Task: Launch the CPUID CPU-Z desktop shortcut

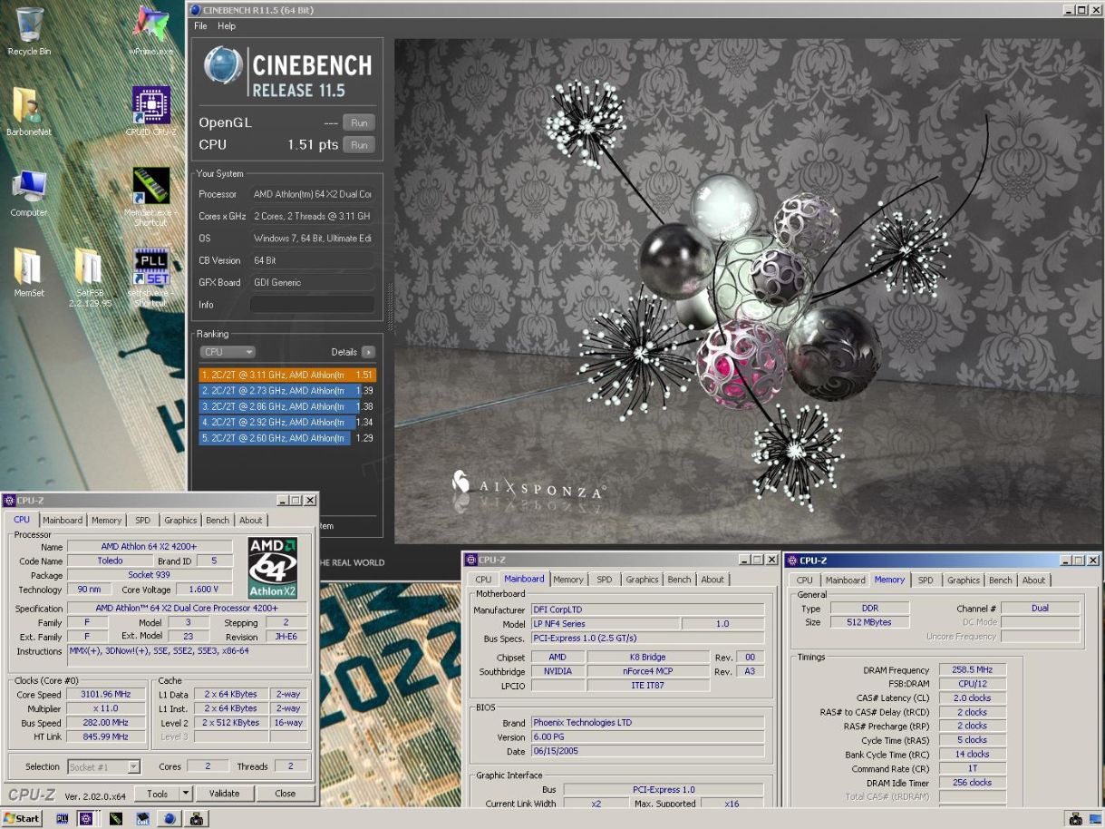Action: (150, 112)
